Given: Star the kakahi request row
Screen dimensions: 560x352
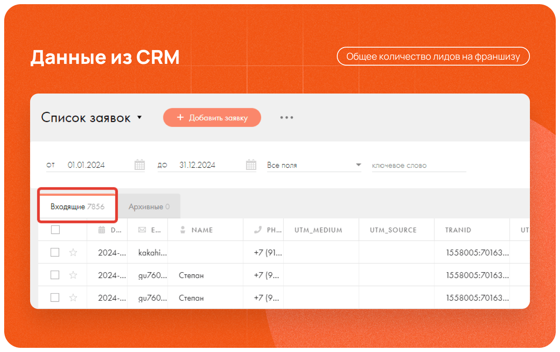Looking at the screenshot, I should click(x=73, y=252).
